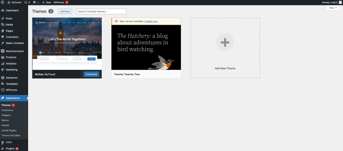Click the user avatar next to Howdy, malick
The width and height of the screenshot is (343, 151).
click(340, 2)
